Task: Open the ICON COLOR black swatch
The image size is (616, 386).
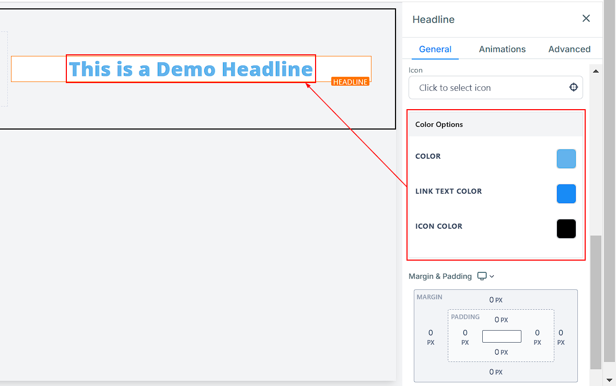Action: coord(566,229)
